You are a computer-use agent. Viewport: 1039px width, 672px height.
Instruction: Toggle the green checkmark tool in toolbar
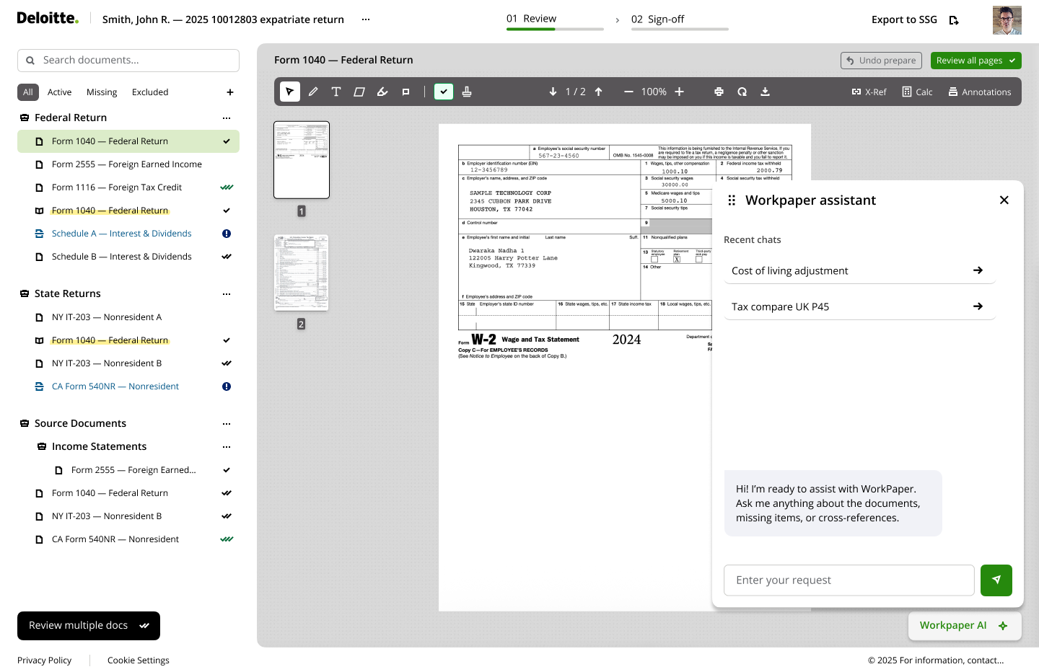[444, 92]
